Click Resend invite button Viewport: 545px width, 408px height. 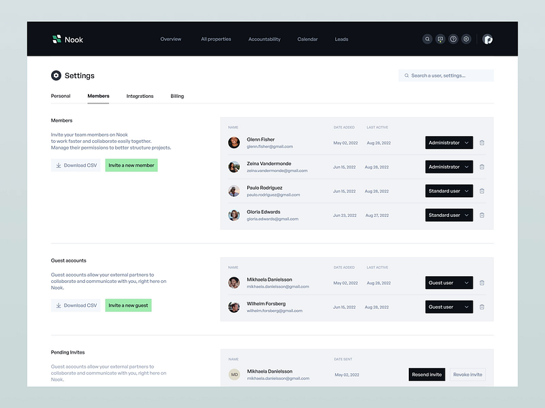[x=426, y=375]
